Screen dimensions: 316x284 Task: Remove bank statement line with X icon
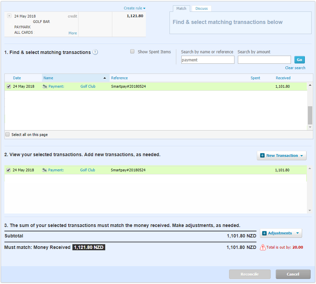click(x=9, y=16)
